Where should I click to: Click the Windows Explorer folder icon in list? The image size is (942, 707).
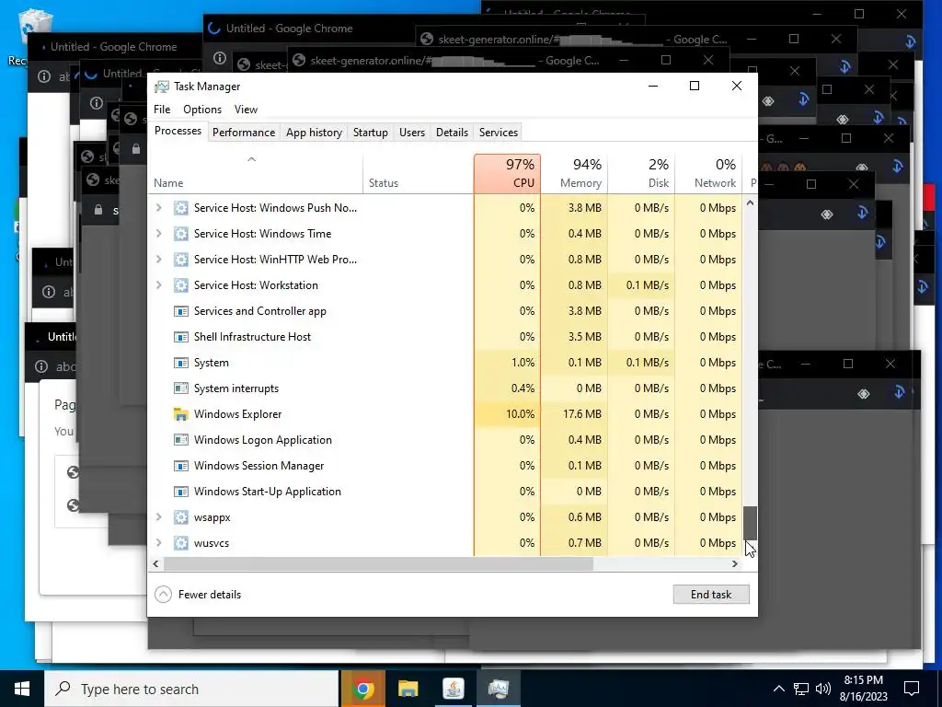pos(181,414)
